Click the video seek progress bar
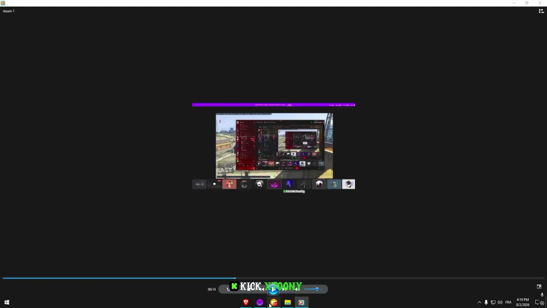This screenshot has height=308, width=547. coord(273,278)
